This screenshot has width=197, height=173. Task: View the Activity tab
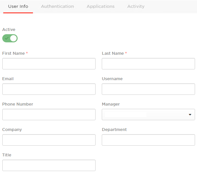coord(136,6)
